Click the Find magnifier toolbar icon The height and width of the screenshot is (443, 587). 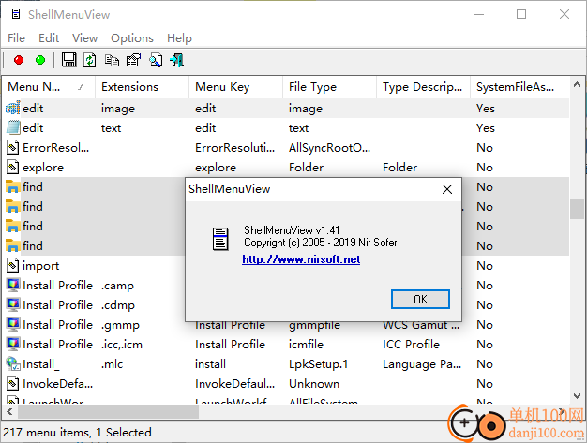tap(156, 60)
